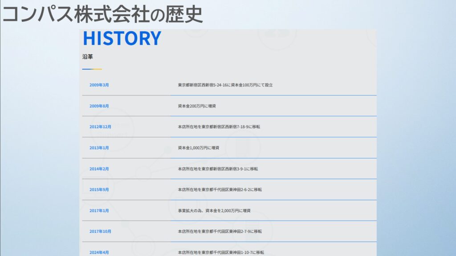This screenshot has width=456, height=256.
Task: Click the 2014年2月 date entry
Action: pos(99,169)
